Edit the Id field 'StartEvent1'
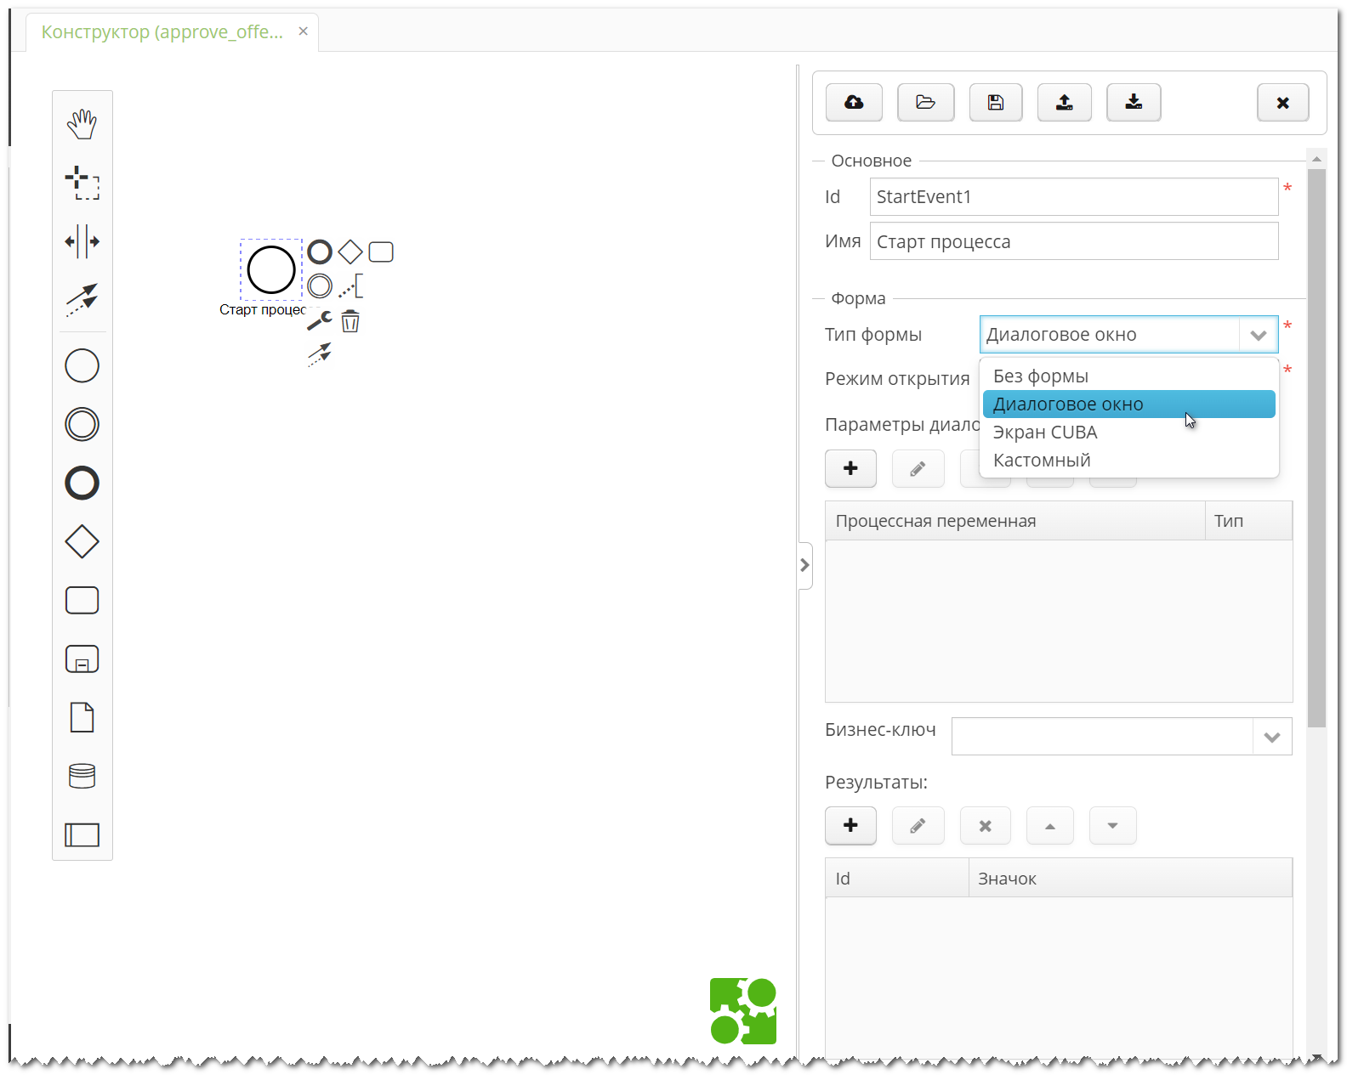Viewport: 1347px width, 1080px height. [x=1074, y=197]
